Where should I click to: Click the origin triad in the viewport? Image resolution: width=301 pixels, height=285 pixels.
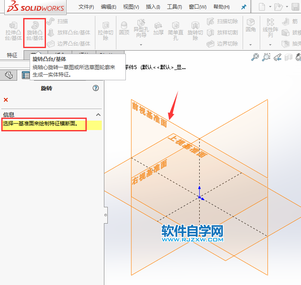point(200,197)
